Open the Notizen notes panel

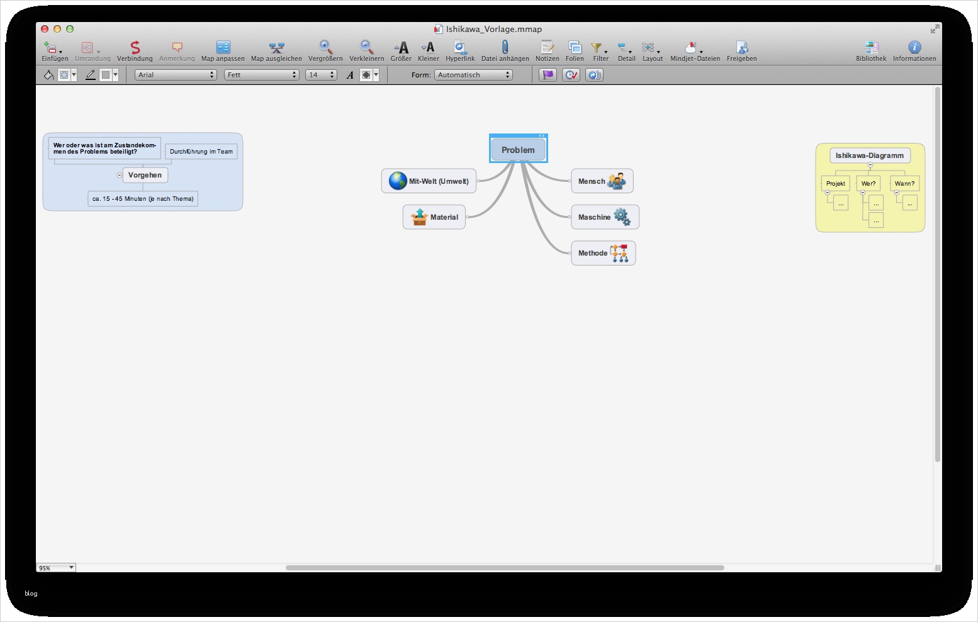click(547, 51)
